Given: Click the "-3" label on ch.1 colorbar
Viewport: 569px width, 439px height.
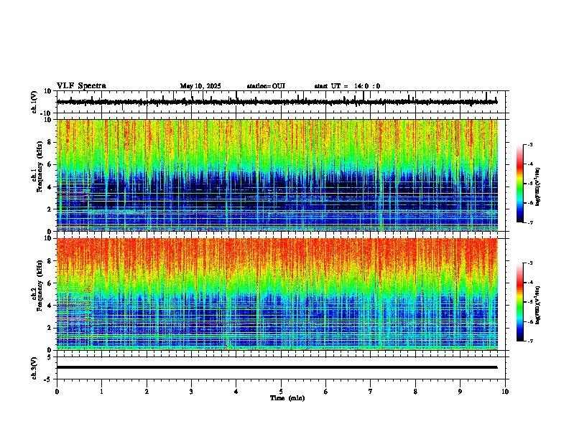Looking at the screenshot, I should tap(530, 145).
